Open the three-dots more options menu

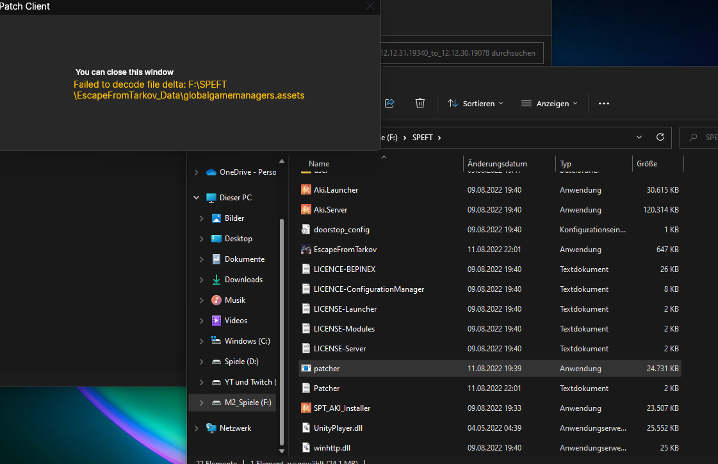(604, 104)
